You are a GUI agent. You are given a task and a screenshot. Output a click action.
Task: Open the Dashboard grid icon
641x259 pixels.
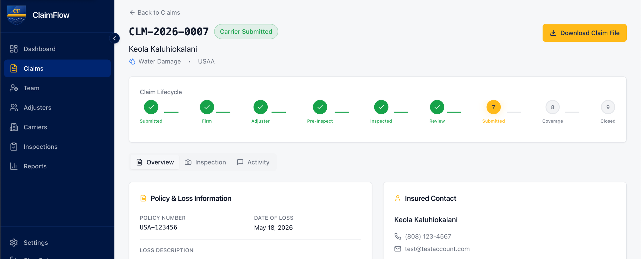click(14, 49)
